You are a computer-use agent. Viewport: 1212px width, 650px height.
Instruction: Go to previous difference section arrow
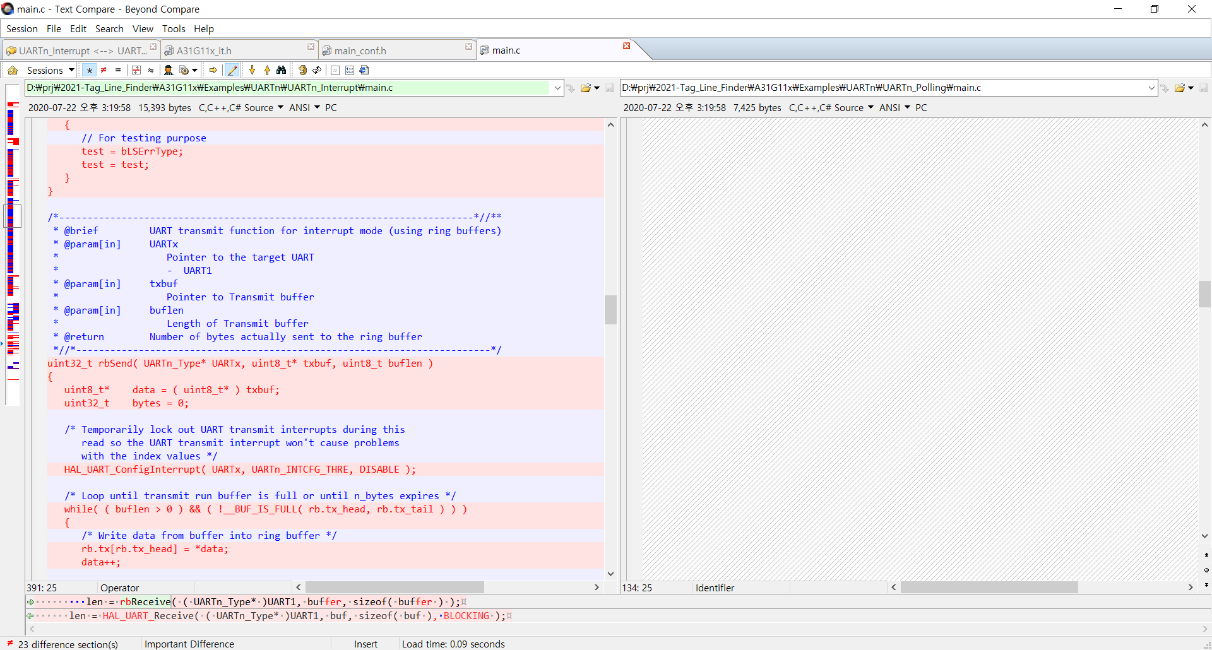[x=267, y=70]
